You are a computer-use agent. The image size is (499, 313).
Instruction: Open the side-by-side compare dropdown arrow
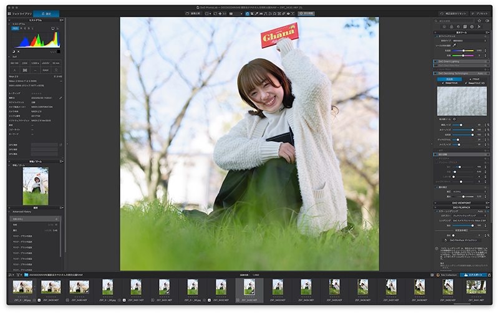tap(210, 14)
